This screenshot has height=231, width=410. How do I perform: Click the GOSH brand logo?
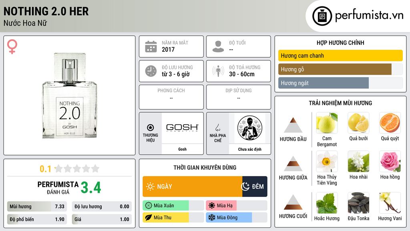182,128
